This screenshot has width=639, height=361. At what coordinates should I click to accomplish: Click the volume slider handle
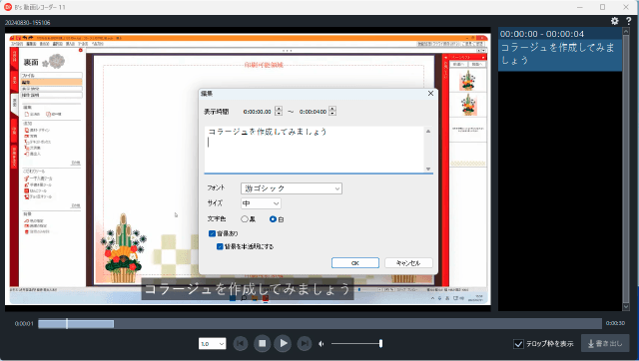pos(380,343)
